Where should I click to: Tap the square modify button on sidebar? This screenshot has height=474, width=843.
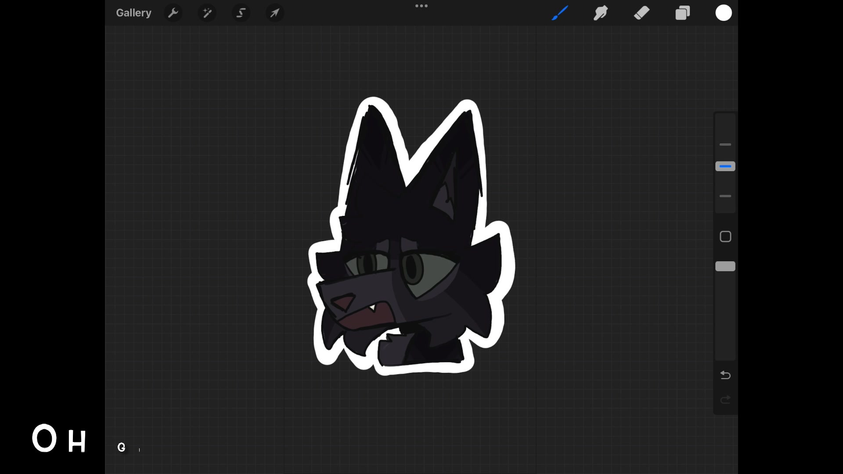pos(725,237)
